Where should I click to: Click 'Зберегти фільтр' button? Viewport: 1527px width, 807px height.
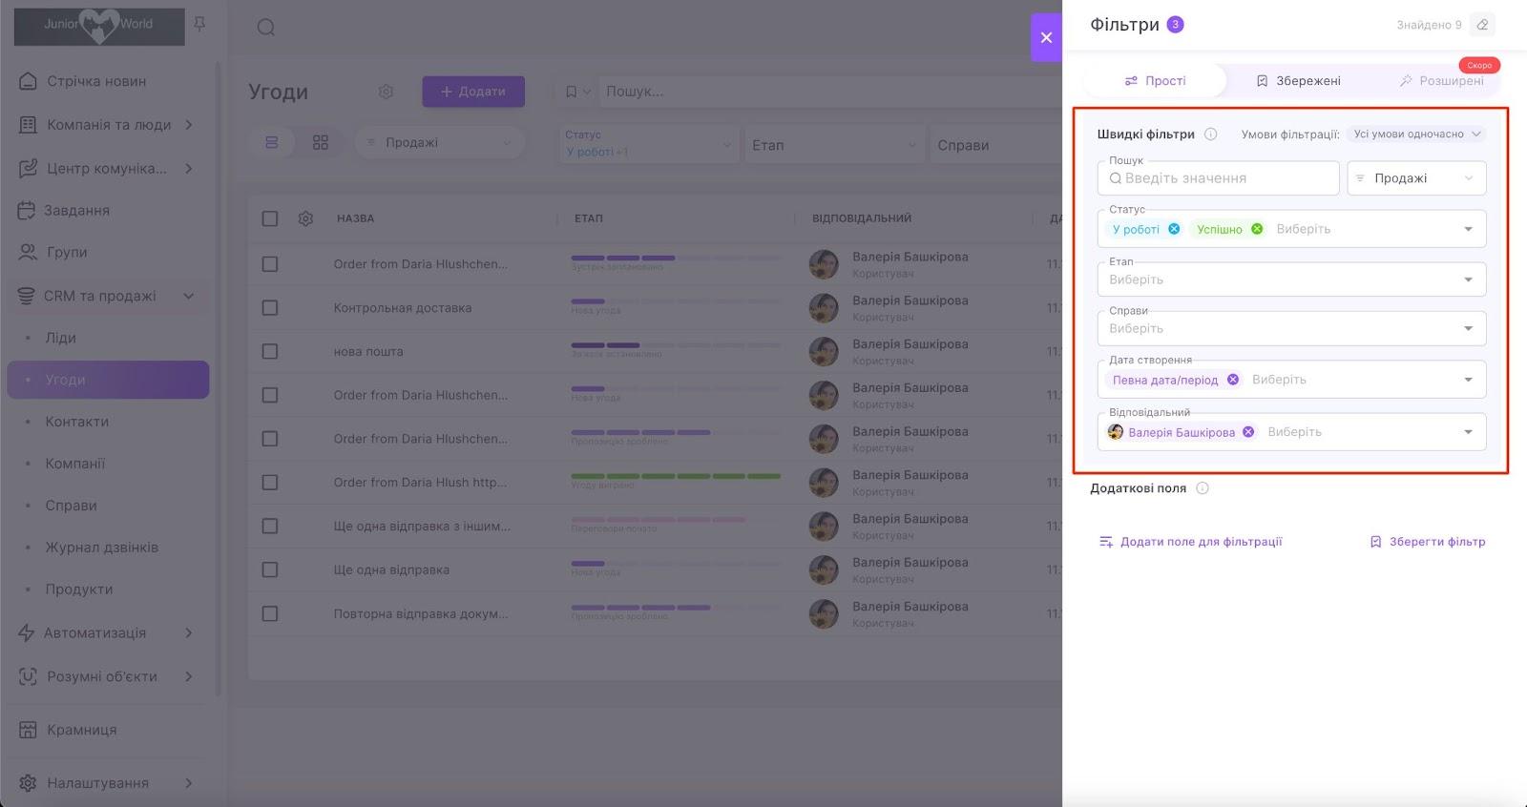1428,542
